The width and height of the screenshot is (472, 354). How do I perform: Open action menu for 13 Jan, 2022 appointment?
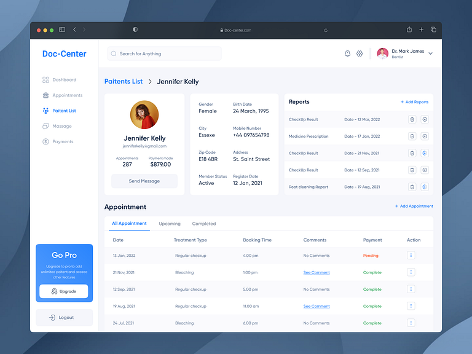coord(411,255)
